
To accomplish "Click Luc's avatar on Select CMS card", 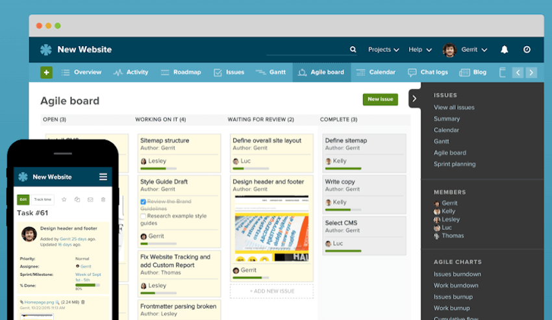I will tap(328, 243).
